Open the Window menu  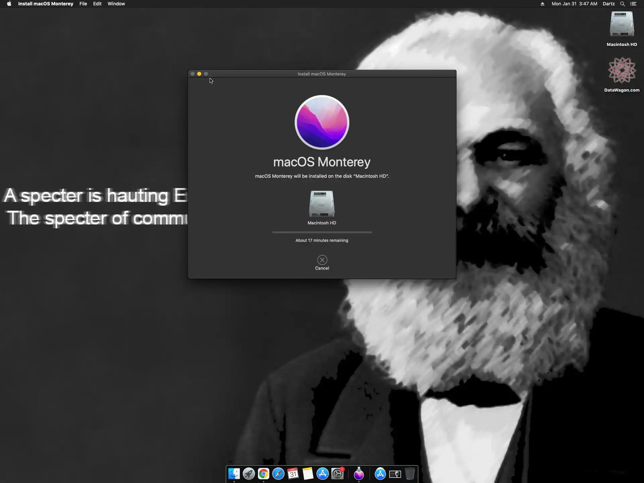pyautogui.click(x=116, y=4)
